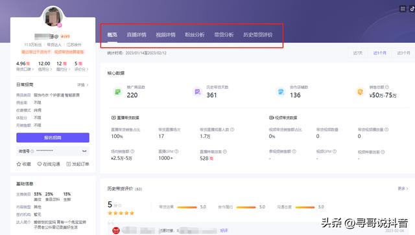415x235 pixels.
Task: Click help icon beside 直播种草效率
Action: click(x=225, y=151)
